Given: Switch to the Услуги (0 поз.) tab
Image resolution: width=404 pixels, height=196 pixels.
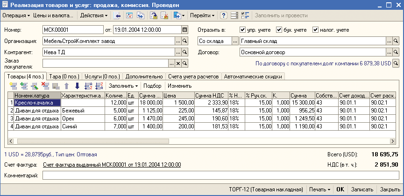Looking at the screenshot, I should click(101, 76).
